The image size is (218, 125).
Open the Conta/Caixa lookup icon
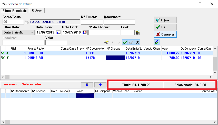(27, 22)
